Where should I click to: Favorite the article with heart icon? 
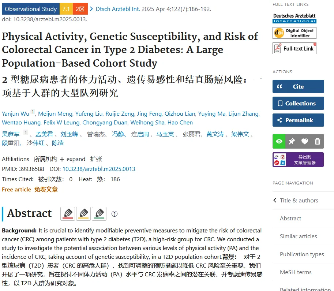[x=305, y=141]
